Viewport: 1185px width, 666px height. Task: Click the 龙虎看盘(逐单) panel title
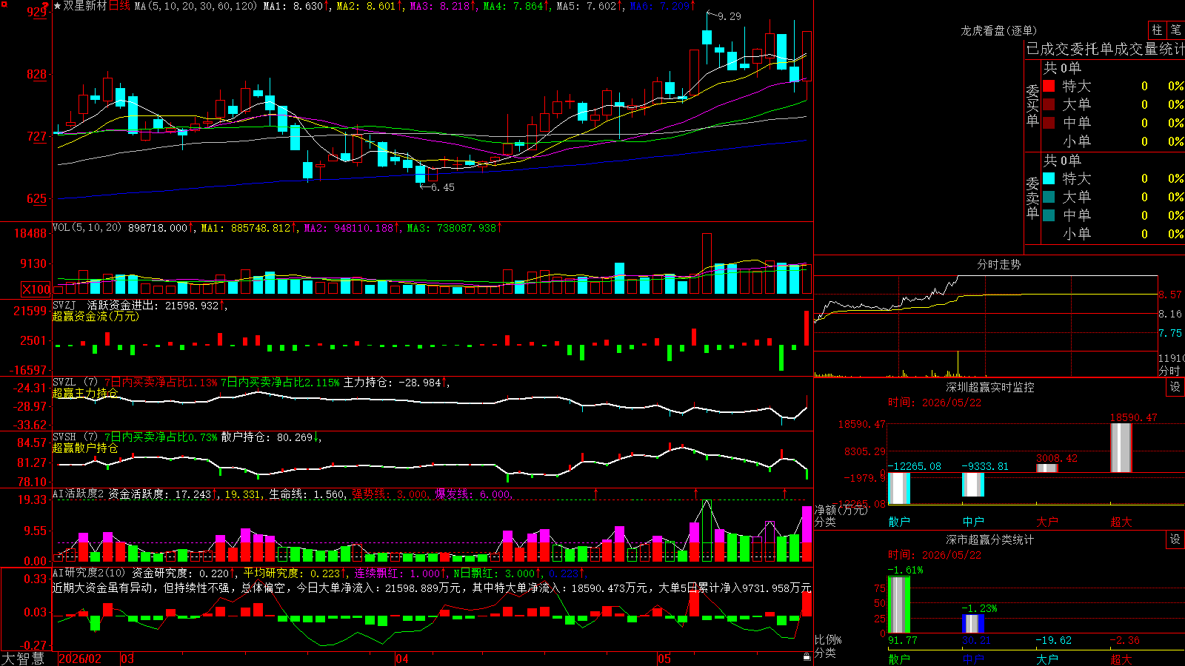(x=998, y=30)
